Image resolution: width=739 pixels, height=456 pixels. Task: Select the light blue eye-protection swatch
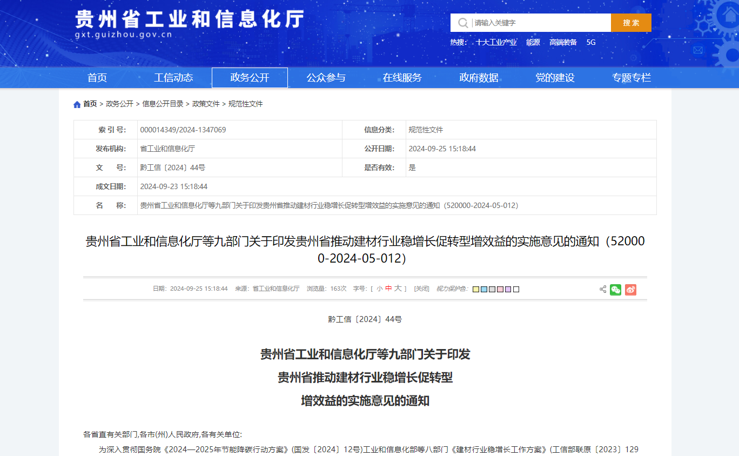click(x=483, y=290)
